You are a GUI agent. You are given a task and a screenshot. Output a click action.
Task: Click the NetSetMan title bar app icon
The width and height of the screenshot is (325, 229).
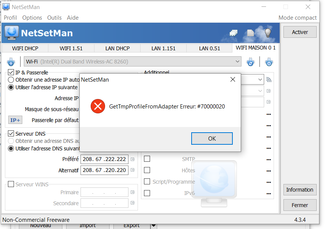click(x=6, y=7)
